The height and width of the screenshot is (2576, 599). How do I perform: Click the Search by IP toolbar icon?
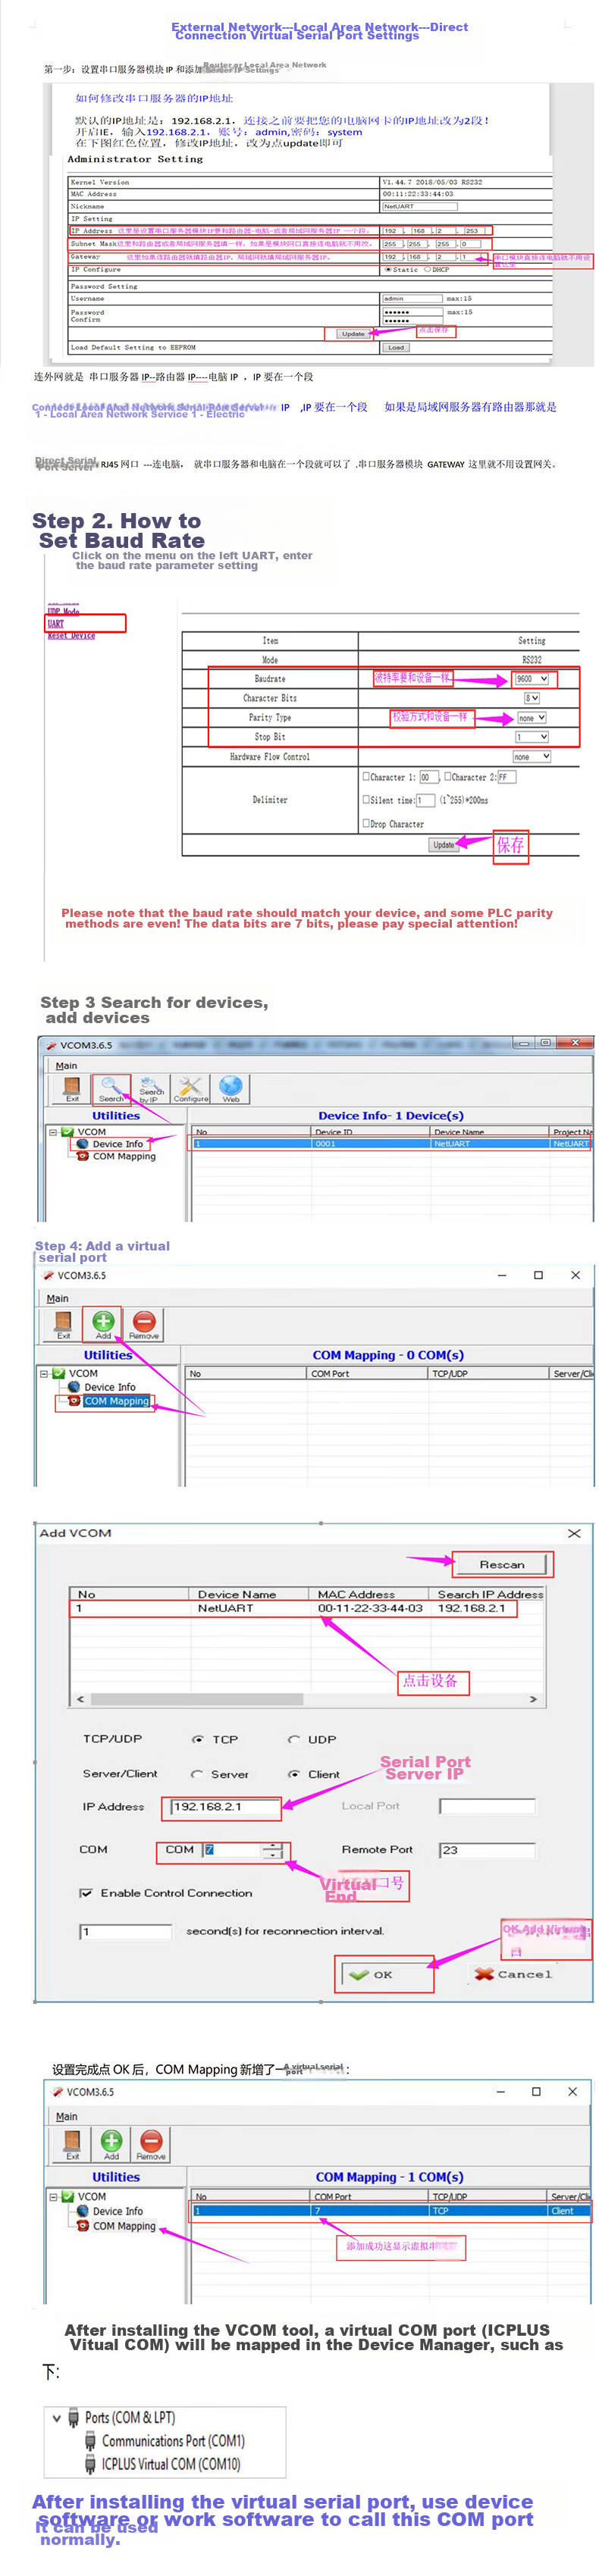tap(151, 1088)
